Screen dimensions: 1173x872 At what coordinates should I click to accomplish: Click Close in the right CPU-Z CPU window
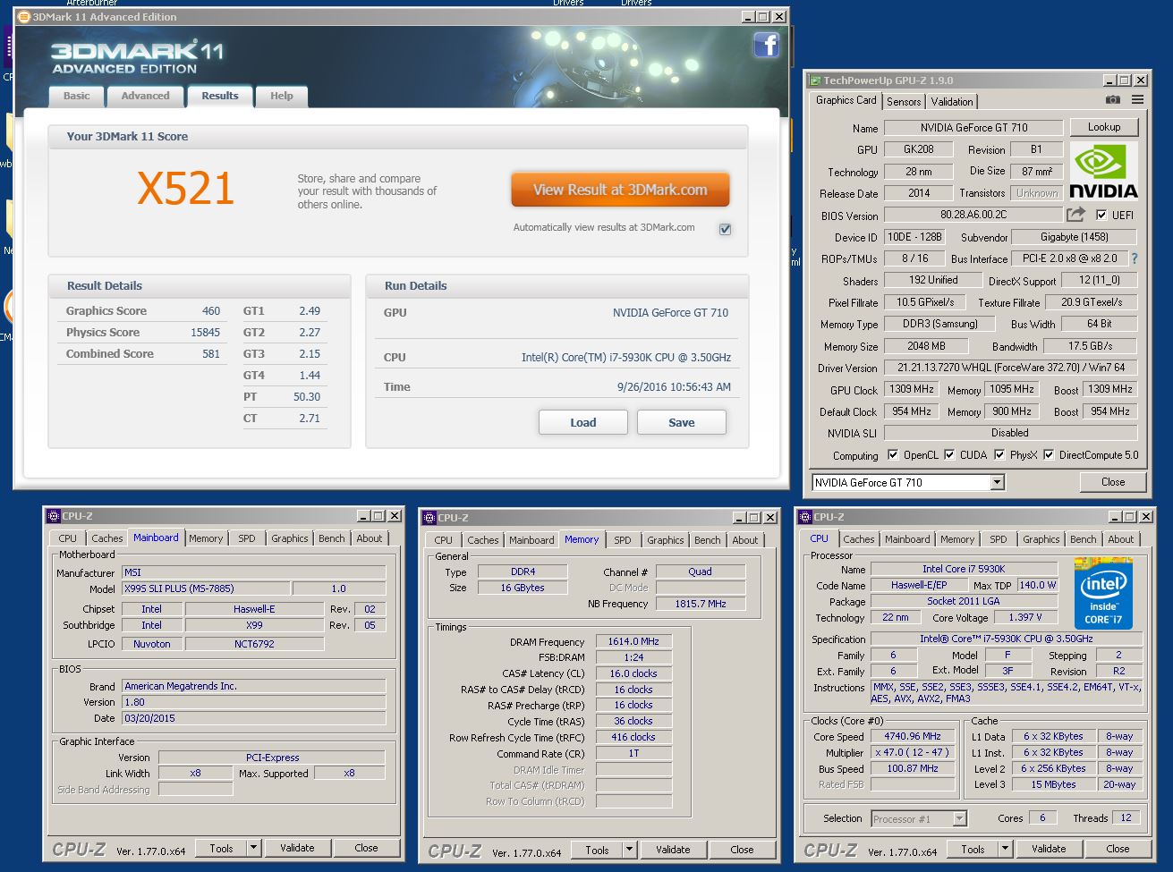pyautogui.click(x=1118, y=849)
